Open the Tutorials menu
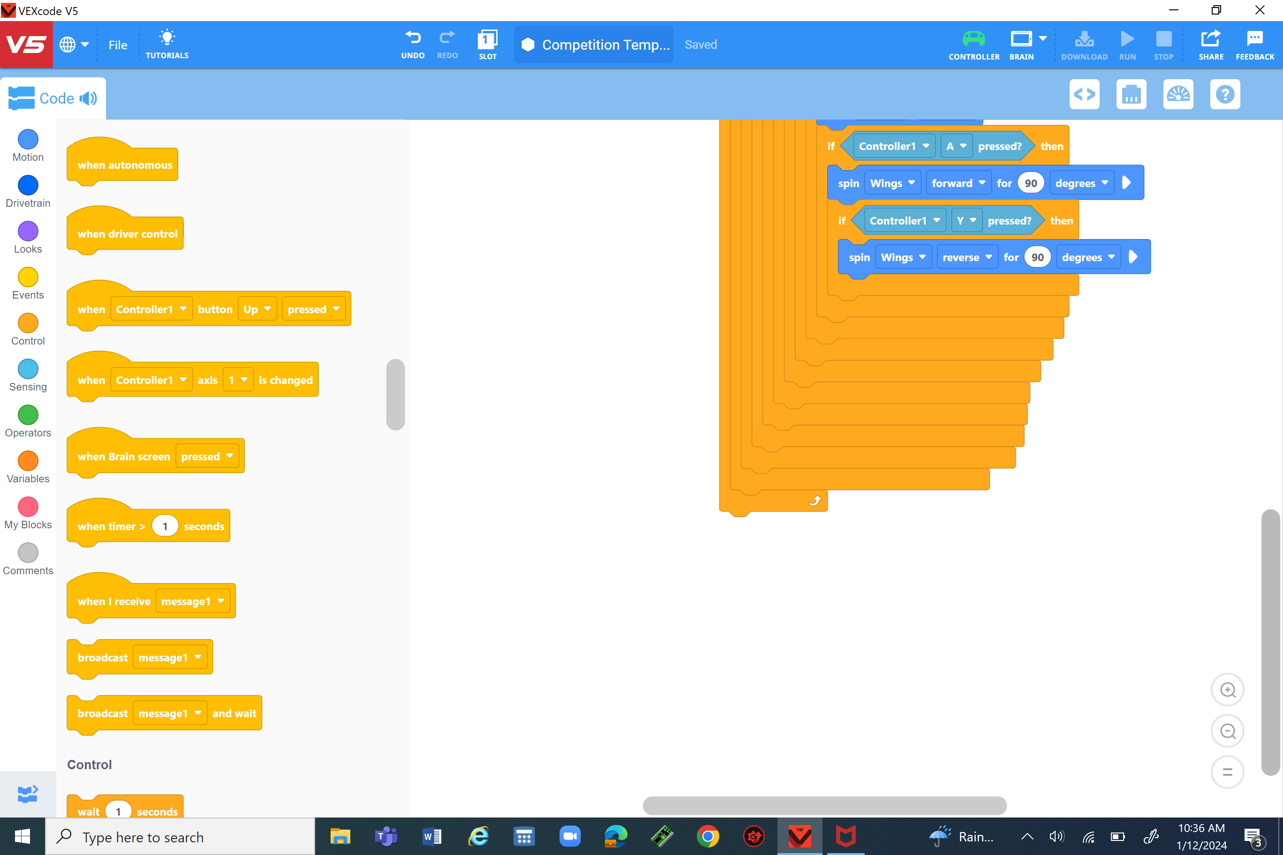1283x855 pixels. point(167,45)
